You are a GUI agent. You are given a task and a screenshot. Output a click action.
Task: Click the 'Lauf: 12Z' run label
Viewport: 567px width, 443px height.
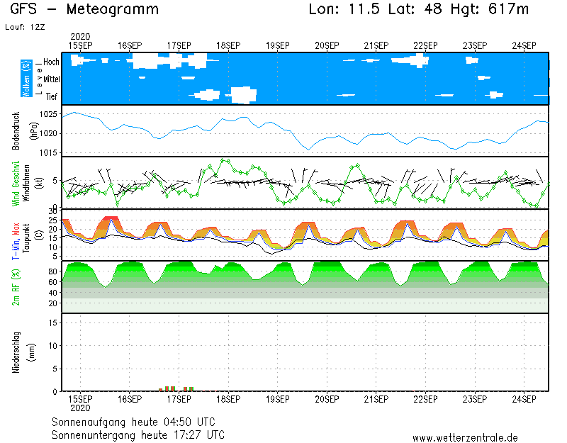[x=25, y=27]
